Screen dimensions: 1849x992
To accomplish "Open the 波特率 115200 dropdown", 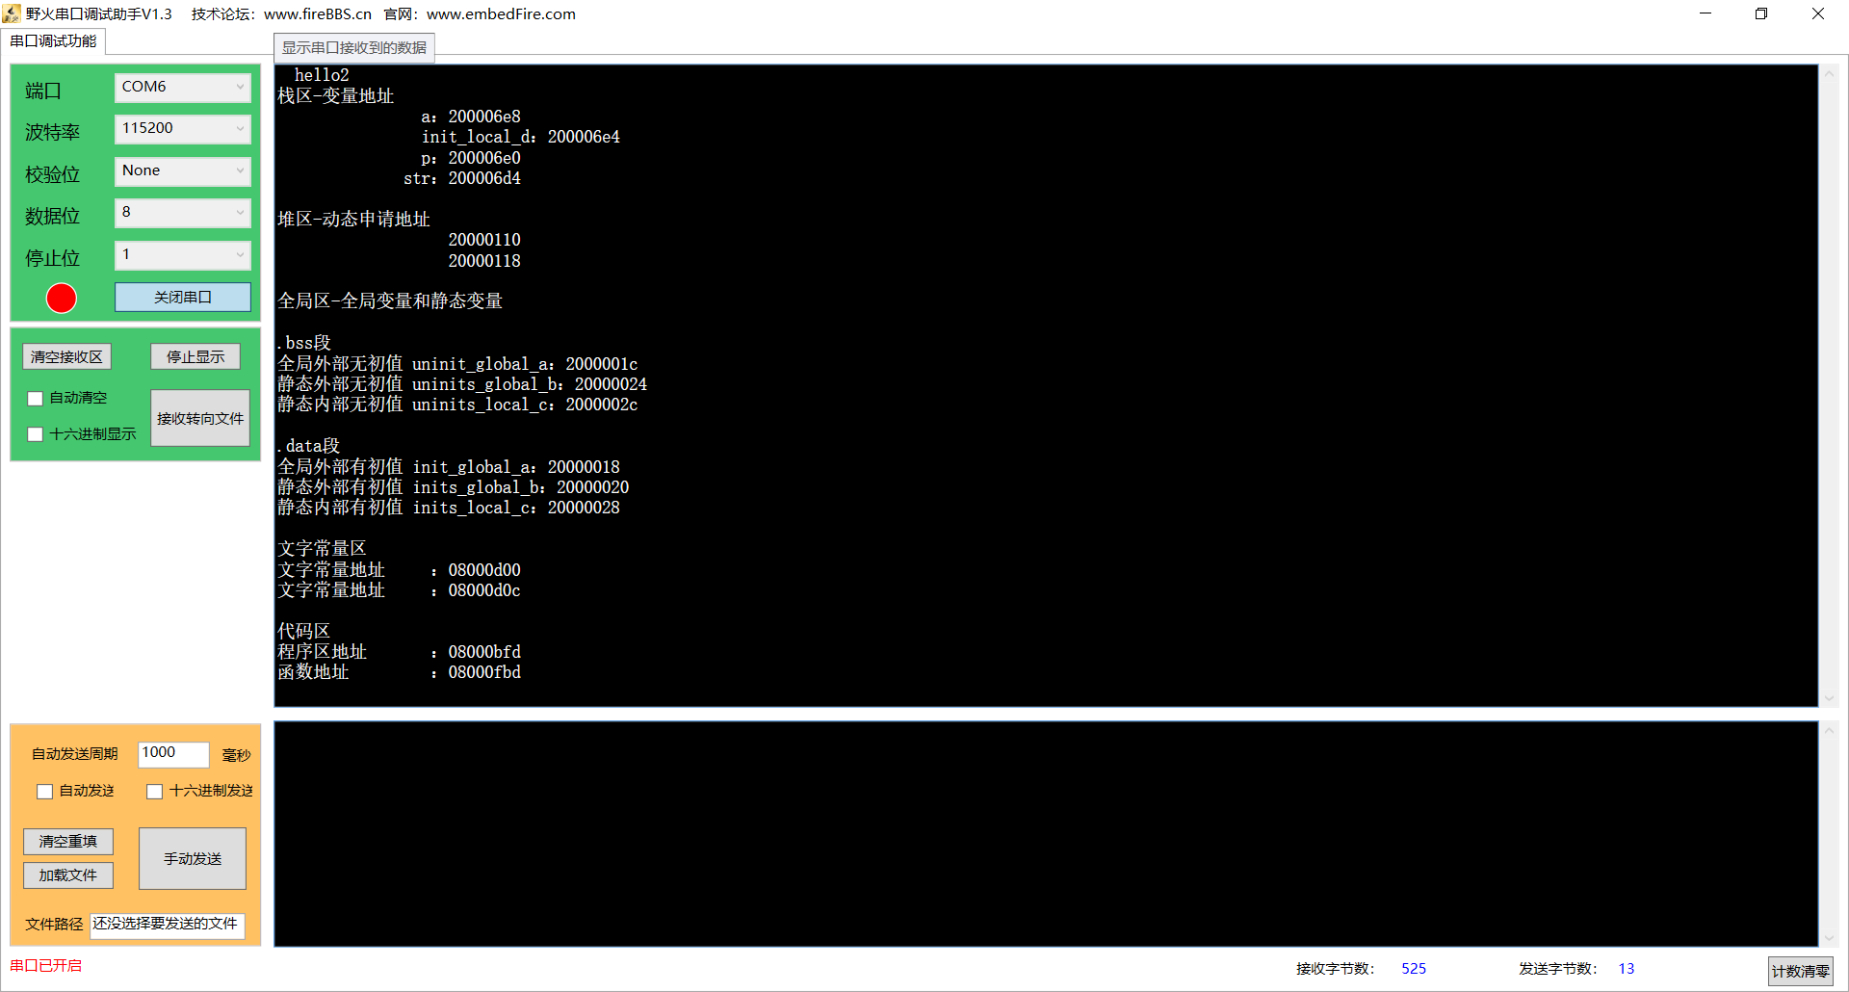I will (183, 128).
